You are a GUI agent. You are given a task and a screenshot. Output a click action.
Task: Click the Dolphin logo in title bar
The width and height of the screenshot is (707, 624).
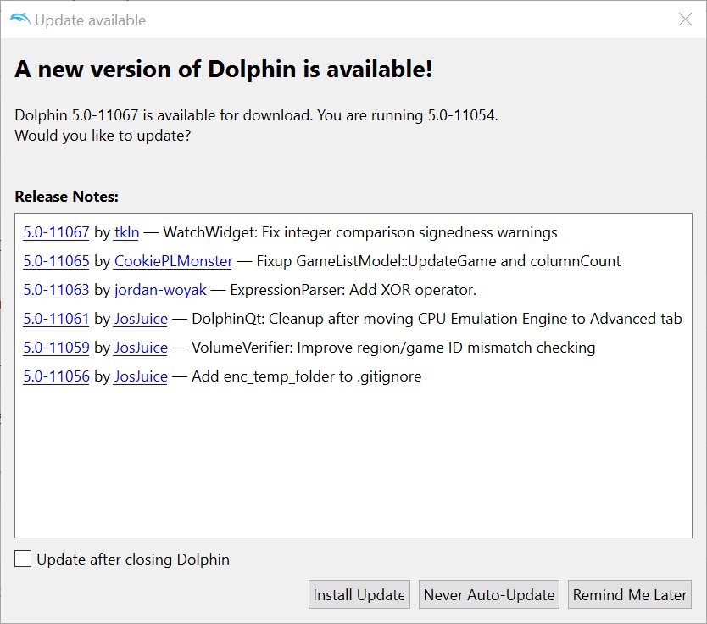pos(19,19)
